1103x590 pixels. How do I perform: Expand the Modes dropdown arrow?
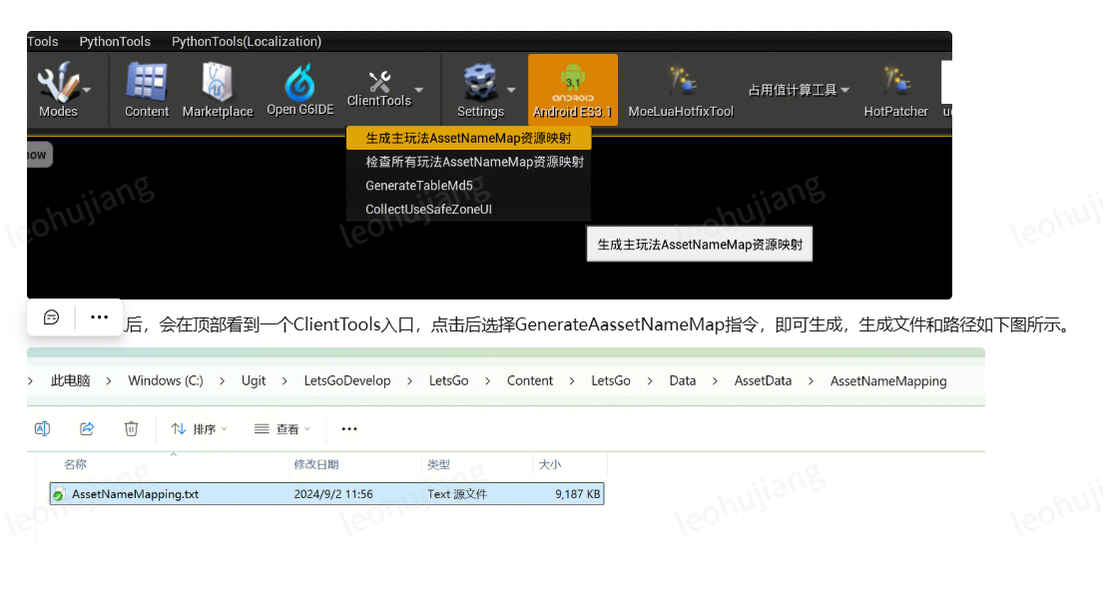pos(87,90)
